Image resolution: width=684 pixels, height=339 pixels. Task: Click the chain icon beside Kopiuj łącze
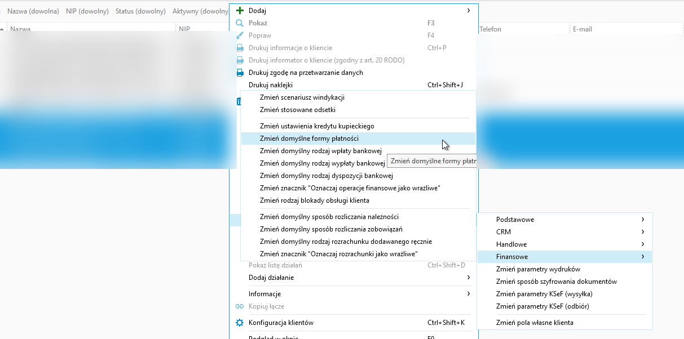coord(240,306)
